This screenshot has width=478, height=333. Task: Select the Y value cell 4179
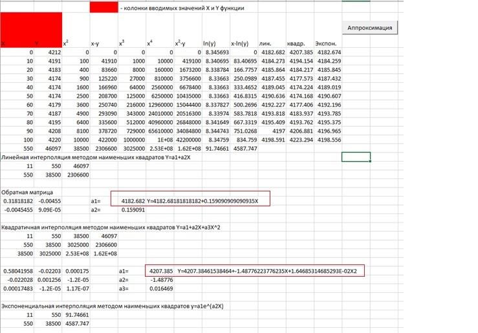tap(48, 105)
